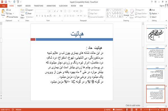Open Quick Styles gallery
This screenshot has height=111, width=168.
(x=132, y=14)
